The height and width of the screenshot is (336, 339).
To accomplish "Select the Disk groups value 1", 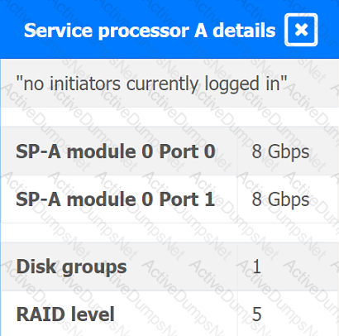I will pyautogui.click(x=256, y=266).
